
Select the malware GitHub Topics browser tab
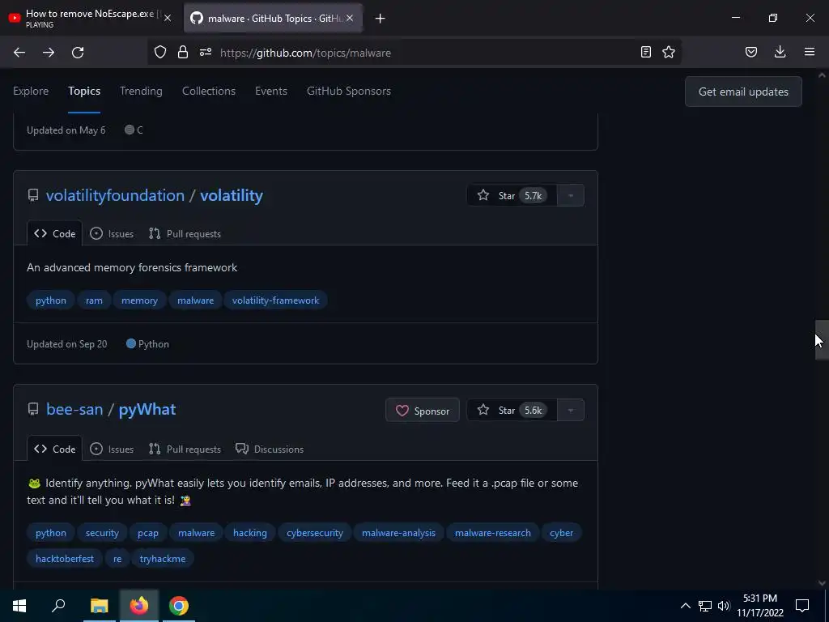coord(272,18)
